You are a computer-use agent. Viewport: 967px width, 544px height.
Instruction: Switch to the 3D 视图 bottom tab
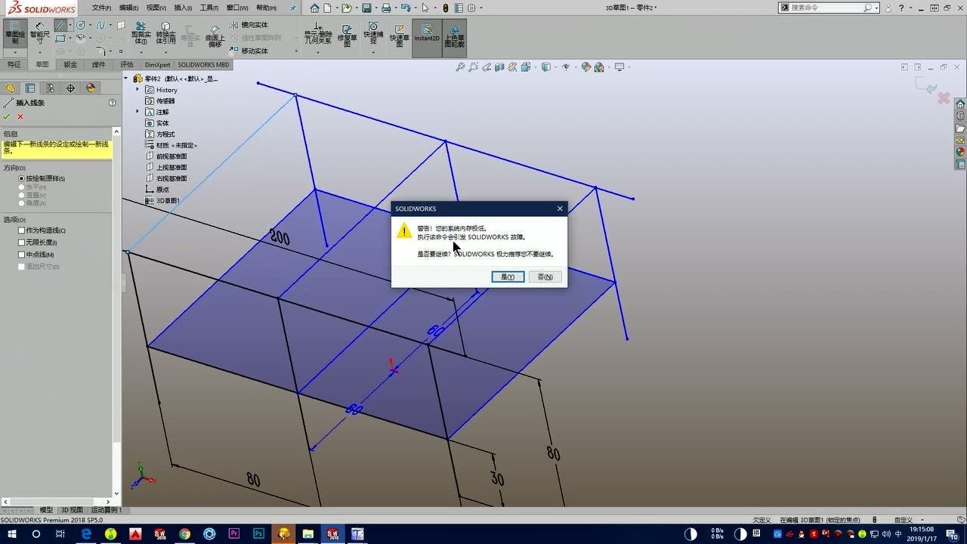[x=72, y=510]
